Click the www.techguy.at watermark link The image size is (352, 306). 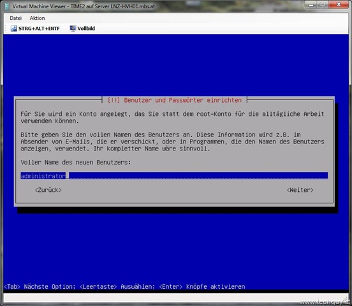pos(325,302)
